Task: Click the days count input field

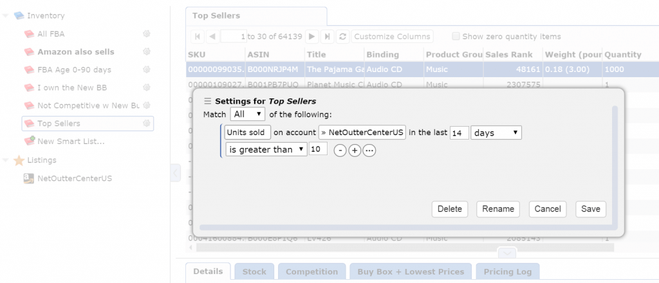Action: pyautogui.click(x=459, y=132)
